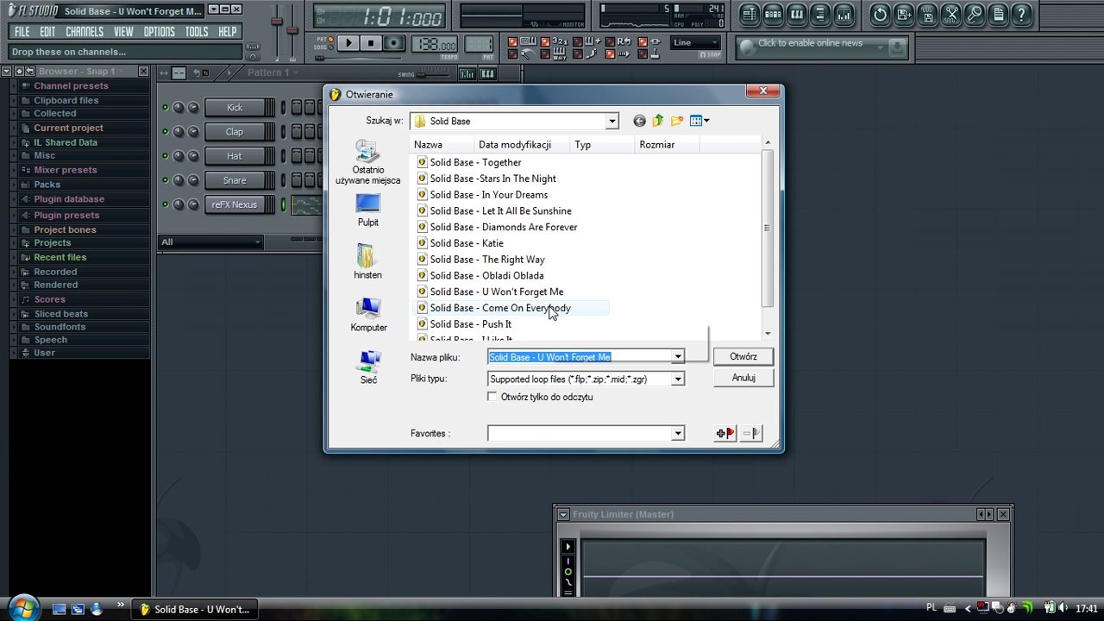Click the Otwórz button
The height and width of the screenshot is (621, 1104).
click(x=743, y=356)
